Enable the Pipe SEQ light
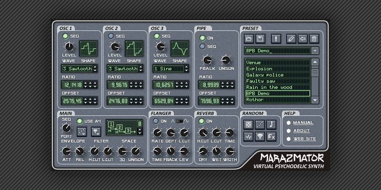Screen dimensions: 381x190 pos(202,47)
